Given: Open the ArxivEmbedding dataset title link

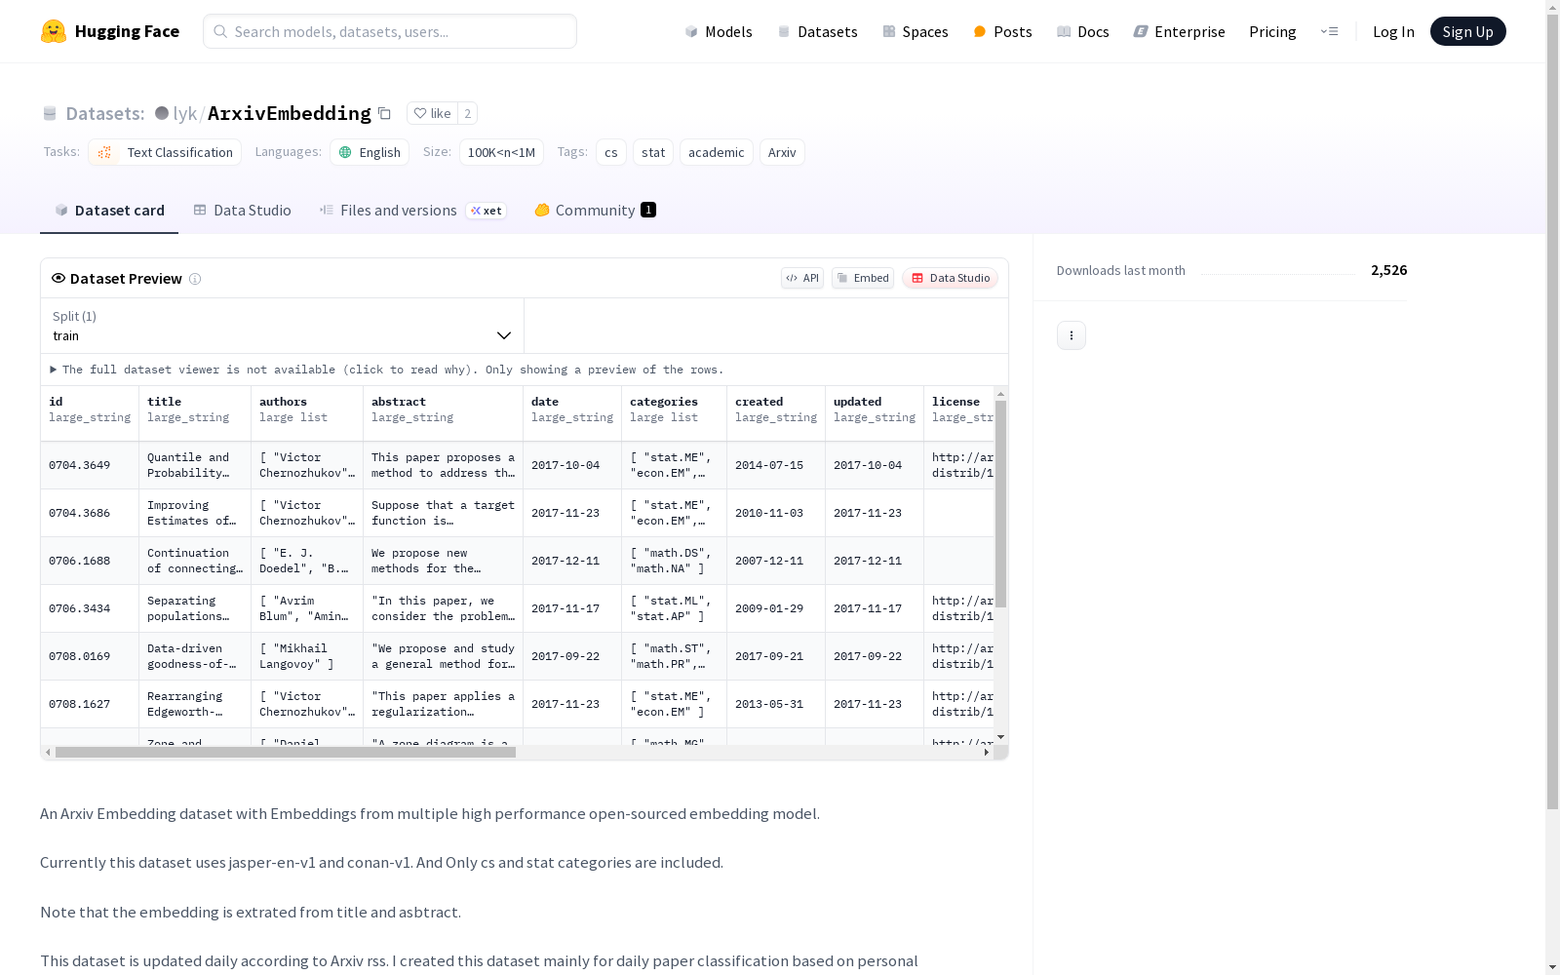Looking at the screenshot, I should (x=290, y=113).
